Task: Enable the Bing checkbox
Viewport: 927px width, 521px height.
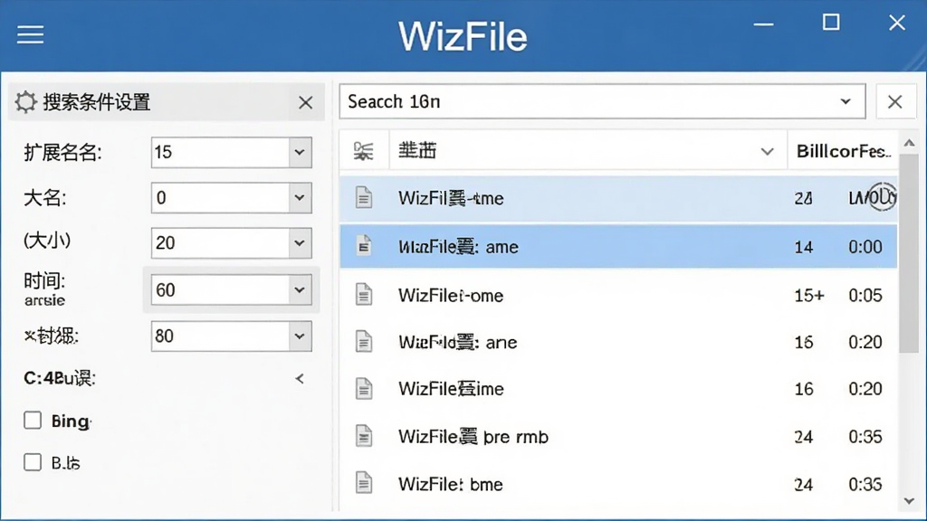Action: pos(33,421)
